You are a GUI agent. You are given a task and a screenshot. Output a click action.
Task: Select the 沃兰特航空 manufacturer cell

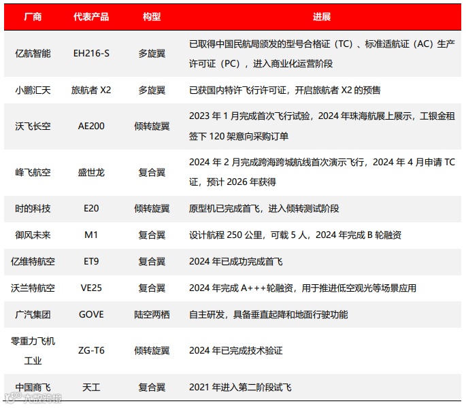pyautogui.click(x=33, y=288)
